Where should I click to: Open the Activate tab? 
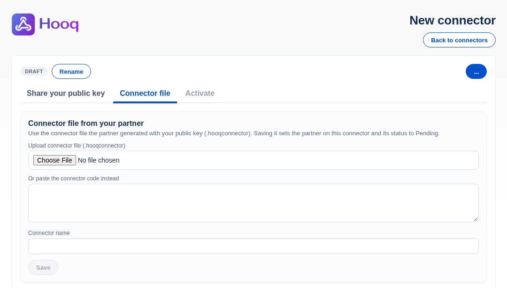tap(200, 93)
